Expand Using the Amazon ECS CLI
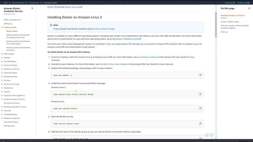This screenshot has width=253, height=142. coord(2,99)
